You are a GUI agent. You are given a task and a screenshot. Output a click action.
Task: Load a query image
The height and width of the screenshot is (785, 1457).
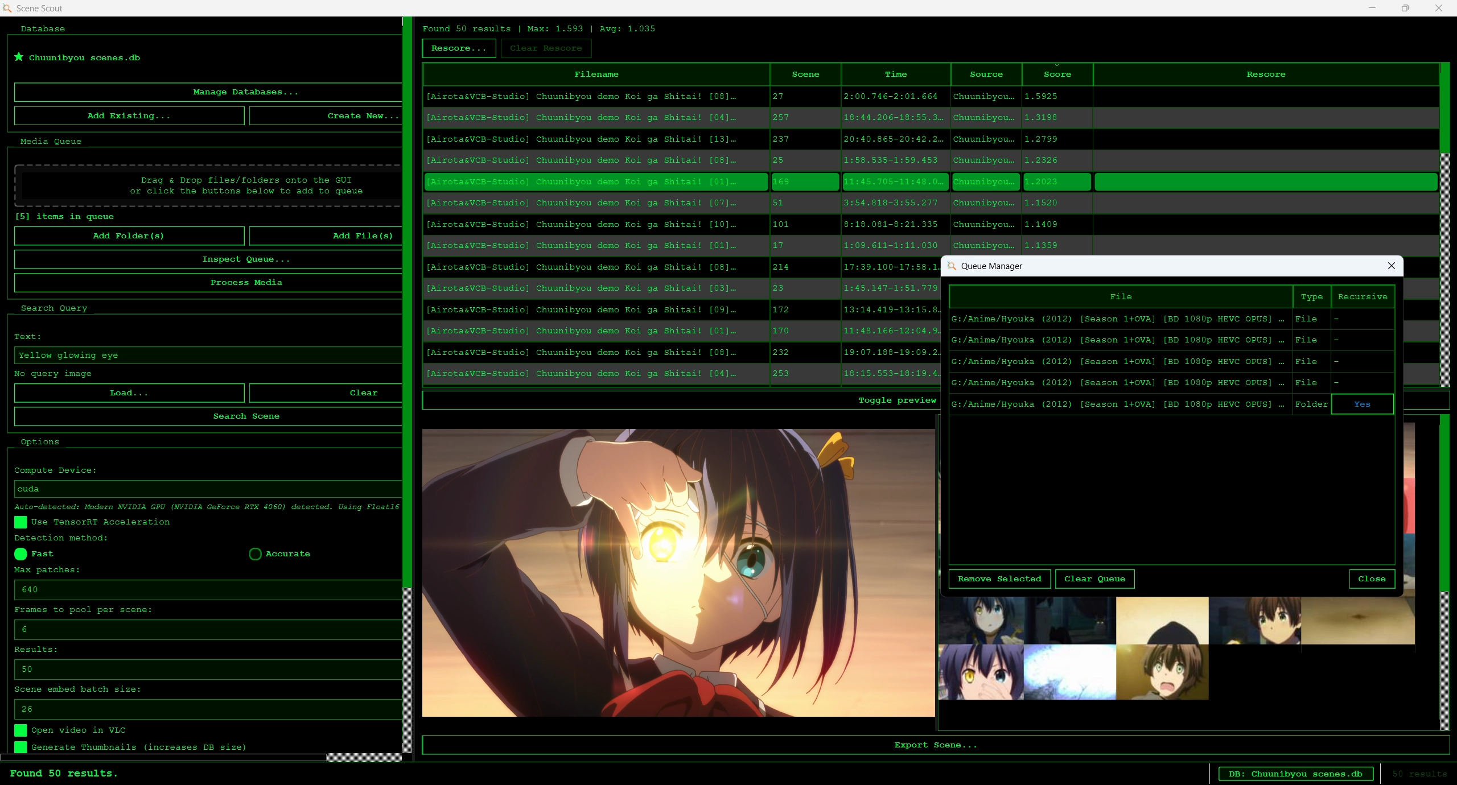point(129,392)
